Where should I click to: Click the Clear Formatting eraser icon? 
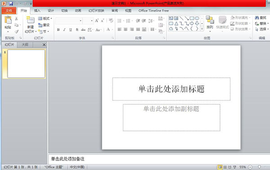coord(111,21)
